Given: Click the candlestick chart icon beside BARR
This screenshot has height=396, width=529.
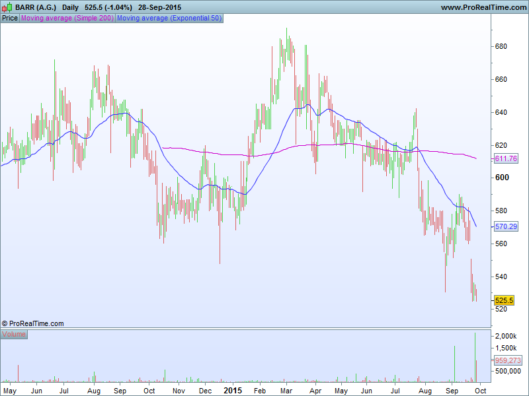Looking at the screenshot, I should [7, 7].
